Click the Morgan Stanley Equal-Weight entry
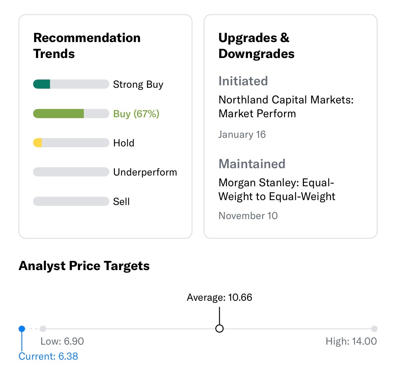This screenshot has width=396, height=379. click(x=277, y=189)
